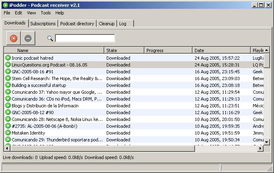The width and height of the screenshot is (274, 173).
Task: Click inside the search text field
Action: pos(85,38)
